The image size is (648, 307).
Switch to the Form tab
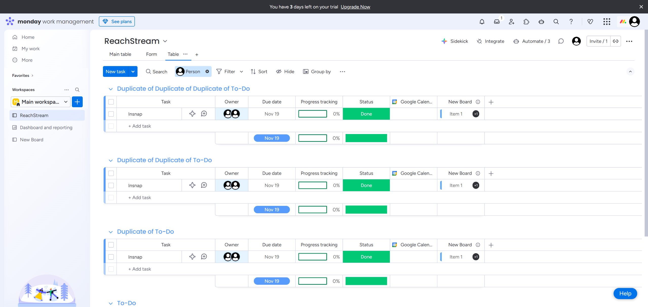coord(151,54)
